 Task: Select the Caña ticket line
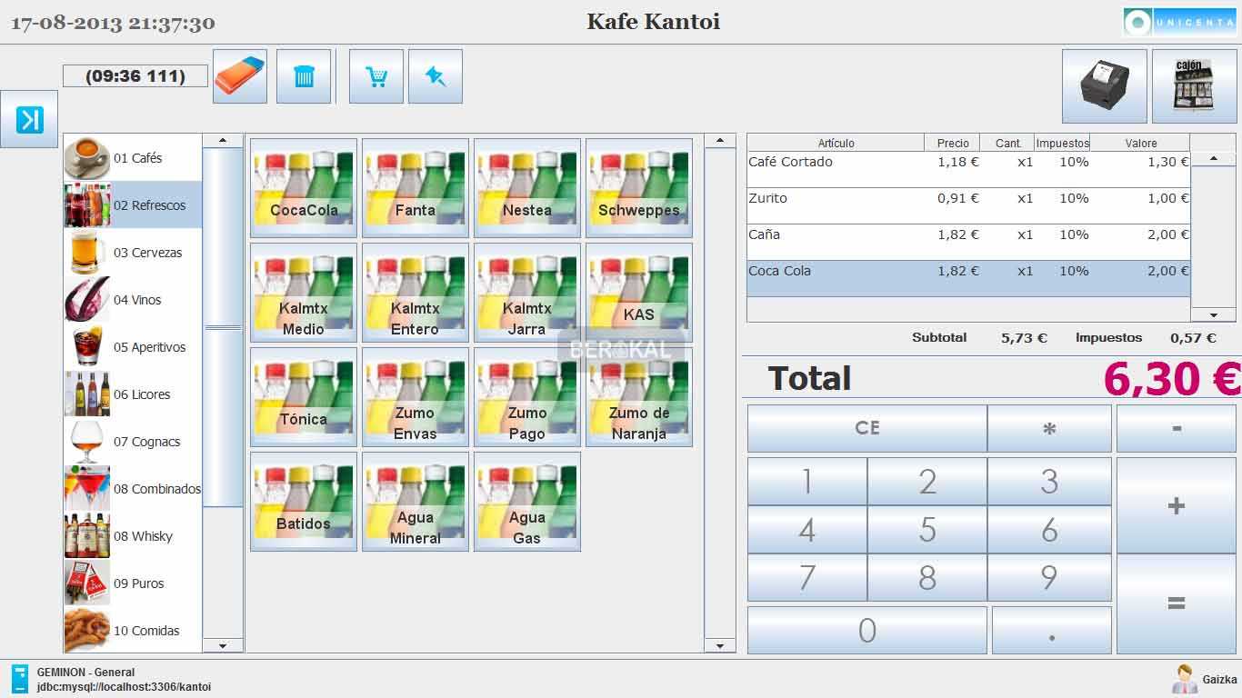tap(968, 243)
